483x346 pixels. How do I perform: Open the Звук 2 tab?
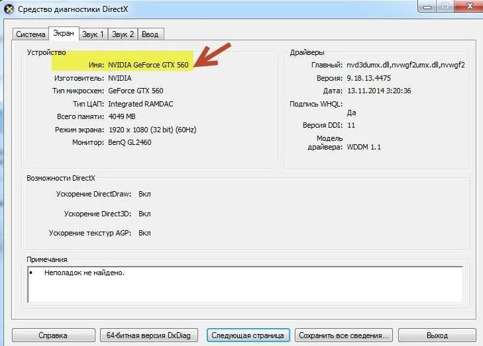click(x=123, y=34)
